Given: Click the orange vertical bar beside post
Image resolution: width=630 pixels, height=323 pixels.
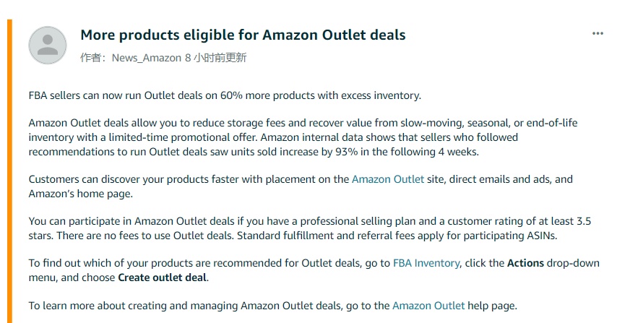Looking at the screenshot, I should 9,171.
